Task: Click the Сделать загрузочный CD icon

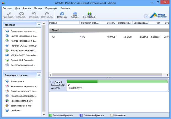Action: pos(7,65)
